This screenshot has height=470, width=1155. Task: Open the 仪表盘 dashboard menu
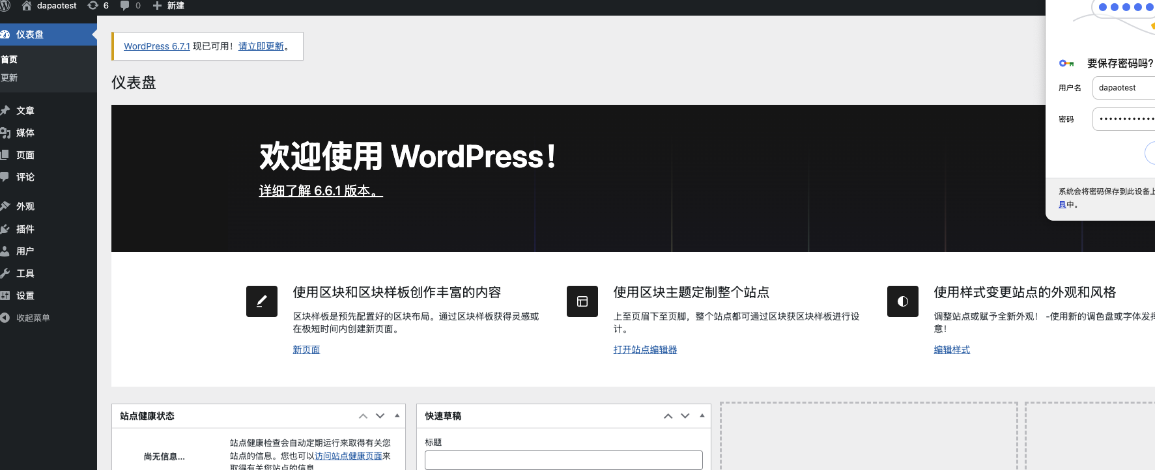coord(48,35)
